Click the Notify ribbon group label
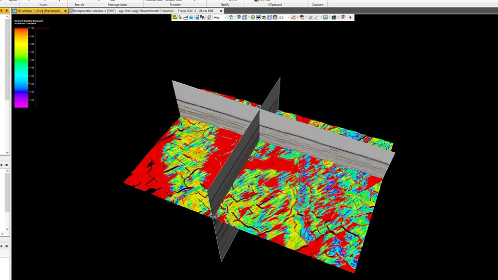Viewport: 498px width, 280px height. point(225,5)
